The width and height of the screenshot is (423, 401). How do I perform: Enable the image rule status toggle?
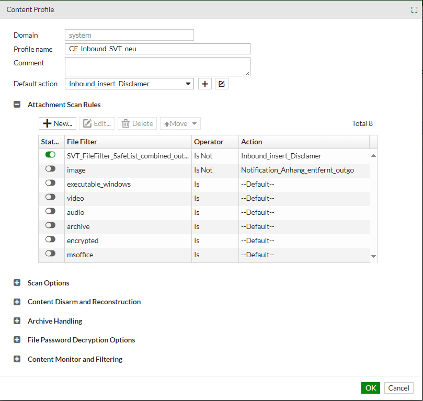51,169
